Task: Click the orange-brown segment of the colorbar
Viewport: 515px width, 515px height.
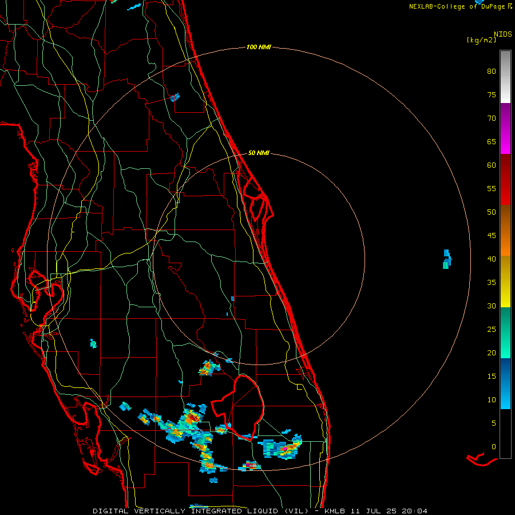Action: coord(505,230)
